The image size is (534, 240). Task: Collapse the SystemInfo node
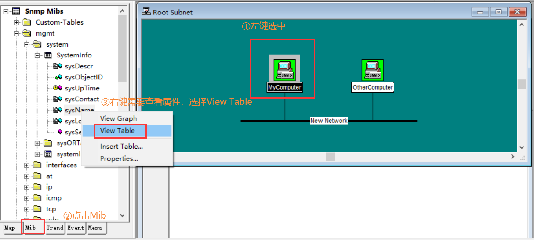(37, 55)
